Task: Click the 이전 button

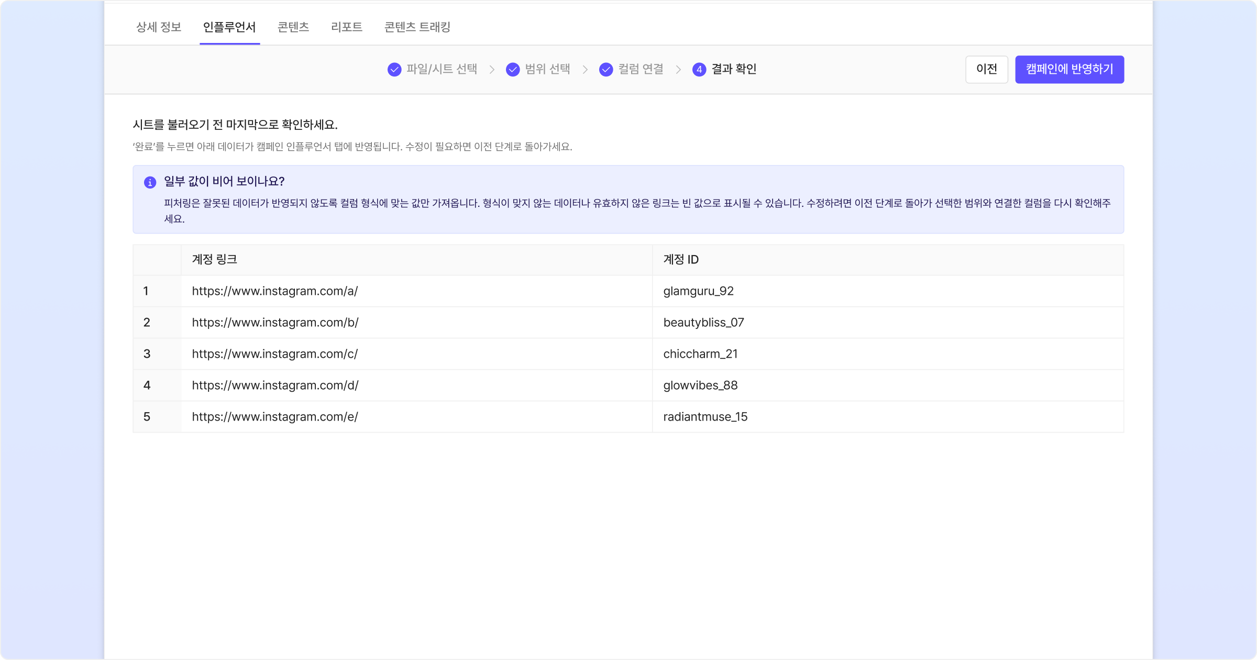Action: [987, 69]
